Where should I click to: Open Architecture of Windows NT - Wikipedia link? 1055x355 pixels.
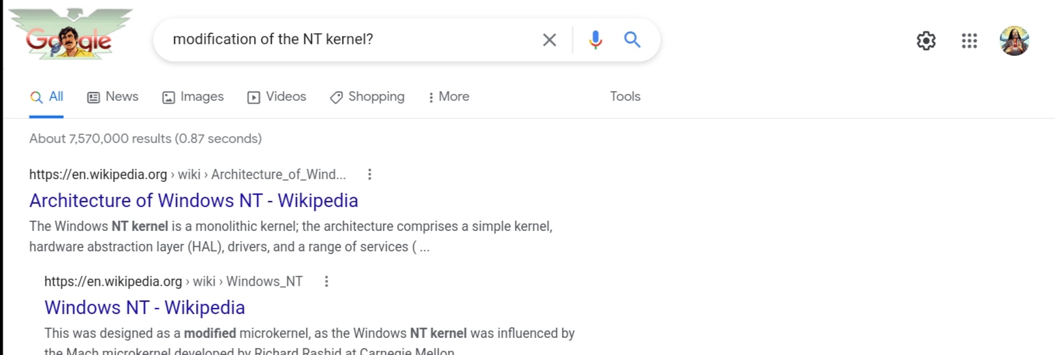(x=193, y=200)
